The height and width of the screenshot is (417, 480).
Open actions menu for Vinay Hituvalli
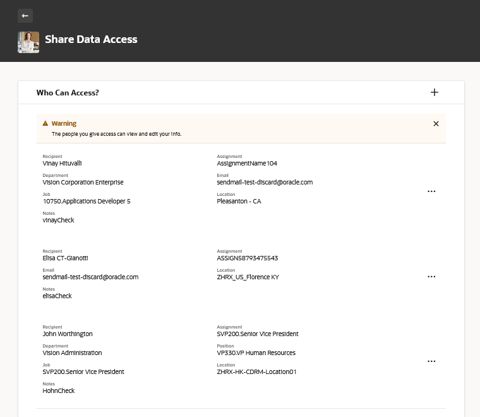point(431,191)
